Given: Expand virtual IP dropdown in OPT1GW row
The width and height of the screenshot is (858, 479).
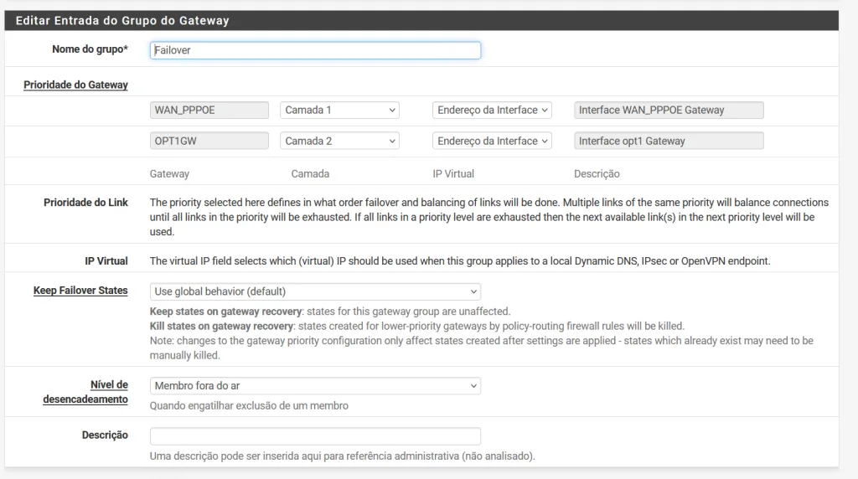Looking at the screenshot, I should pos(493,141).
